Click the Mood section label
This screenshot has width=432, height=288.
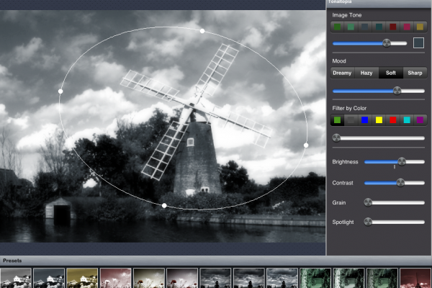(x=339, y=61)
